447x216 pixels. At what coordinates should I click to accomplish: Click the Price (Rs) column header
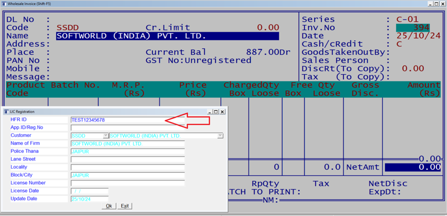pyautogui.click(x=193, y=89)
